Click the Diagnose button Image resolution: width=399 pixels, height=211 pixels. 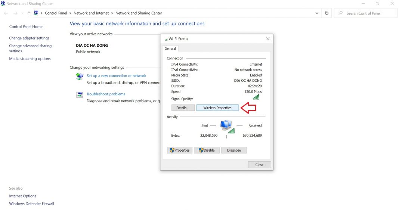pyautogui.click(x=234, y=150)
